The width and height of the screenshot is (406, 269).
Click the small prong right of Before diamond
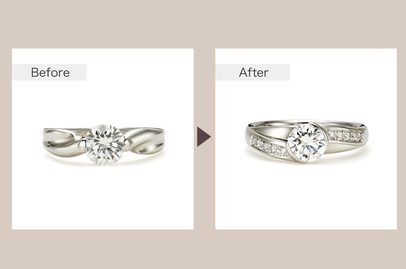point(127,145)
